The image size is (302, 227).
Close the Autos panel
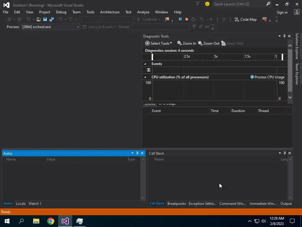[142, 153]
